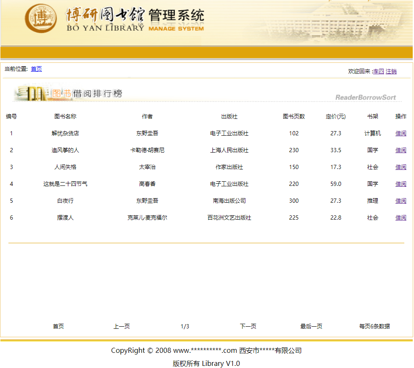This screenshot has width=414, height=368.
Task: Borrow 人间失格 with its 借阅 link
Action: click(401, 167)
